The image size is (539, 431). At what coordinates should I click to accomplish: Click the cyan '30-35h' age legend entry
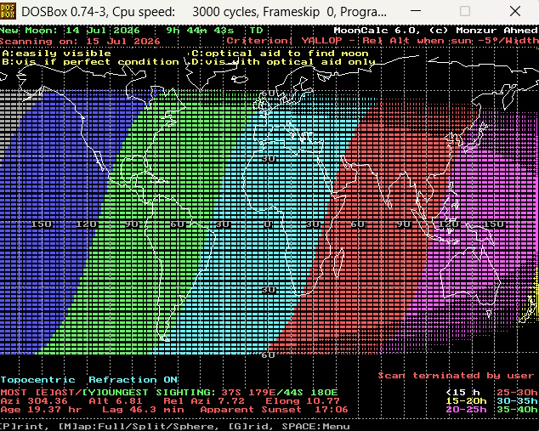pyautogui.click(x=517, y=401)
